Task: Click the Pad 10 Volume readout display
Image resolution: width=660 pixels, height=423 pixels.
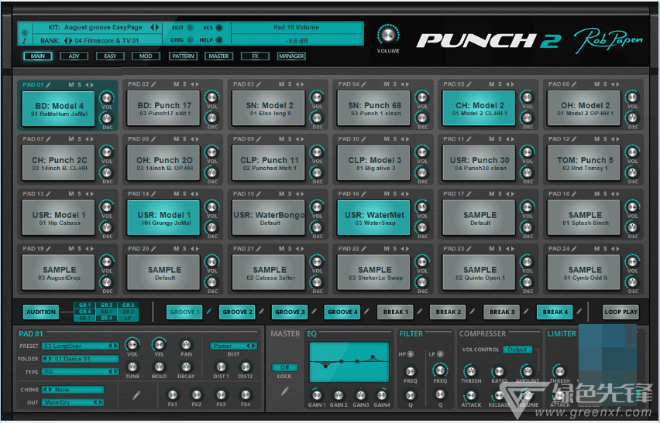Action: (297, 34)
